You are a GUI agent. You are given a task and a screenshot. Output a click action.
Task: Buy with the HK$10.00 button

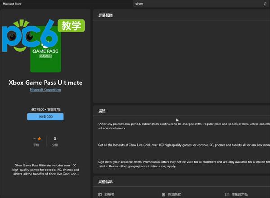[45, 117]
